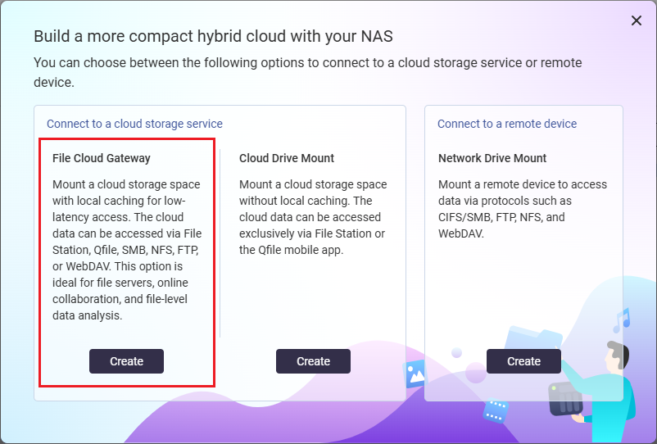Click the blue music note icon
Viewport: 657px width, 444px height.
click(x=622, y=319)
